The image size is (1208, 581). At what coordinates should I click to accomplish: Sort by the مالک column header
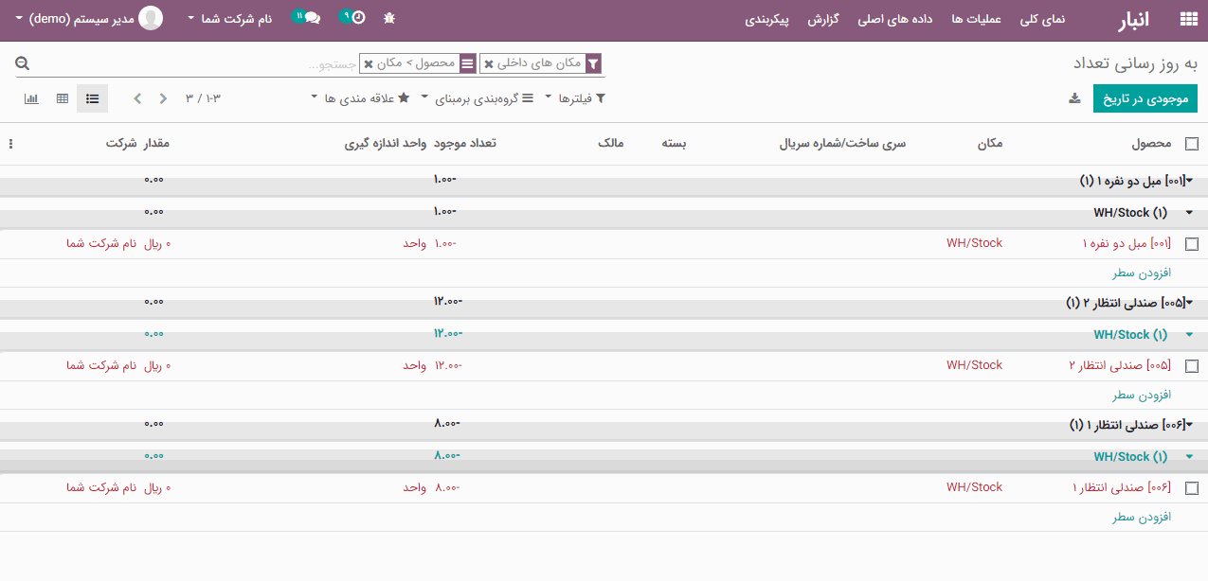pos(611,144)
